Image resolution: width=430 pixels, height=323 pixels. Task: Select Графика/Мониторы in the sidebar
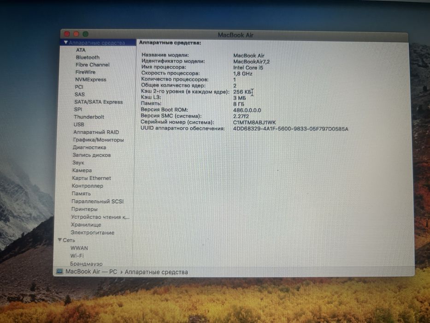(x=98, y=140)
